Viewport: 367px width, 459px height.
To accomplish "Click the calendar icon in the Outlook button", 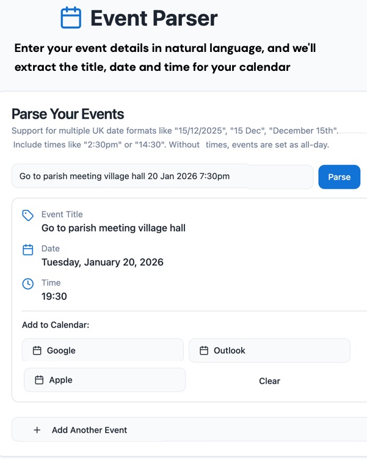I will [x=204, y=351].
